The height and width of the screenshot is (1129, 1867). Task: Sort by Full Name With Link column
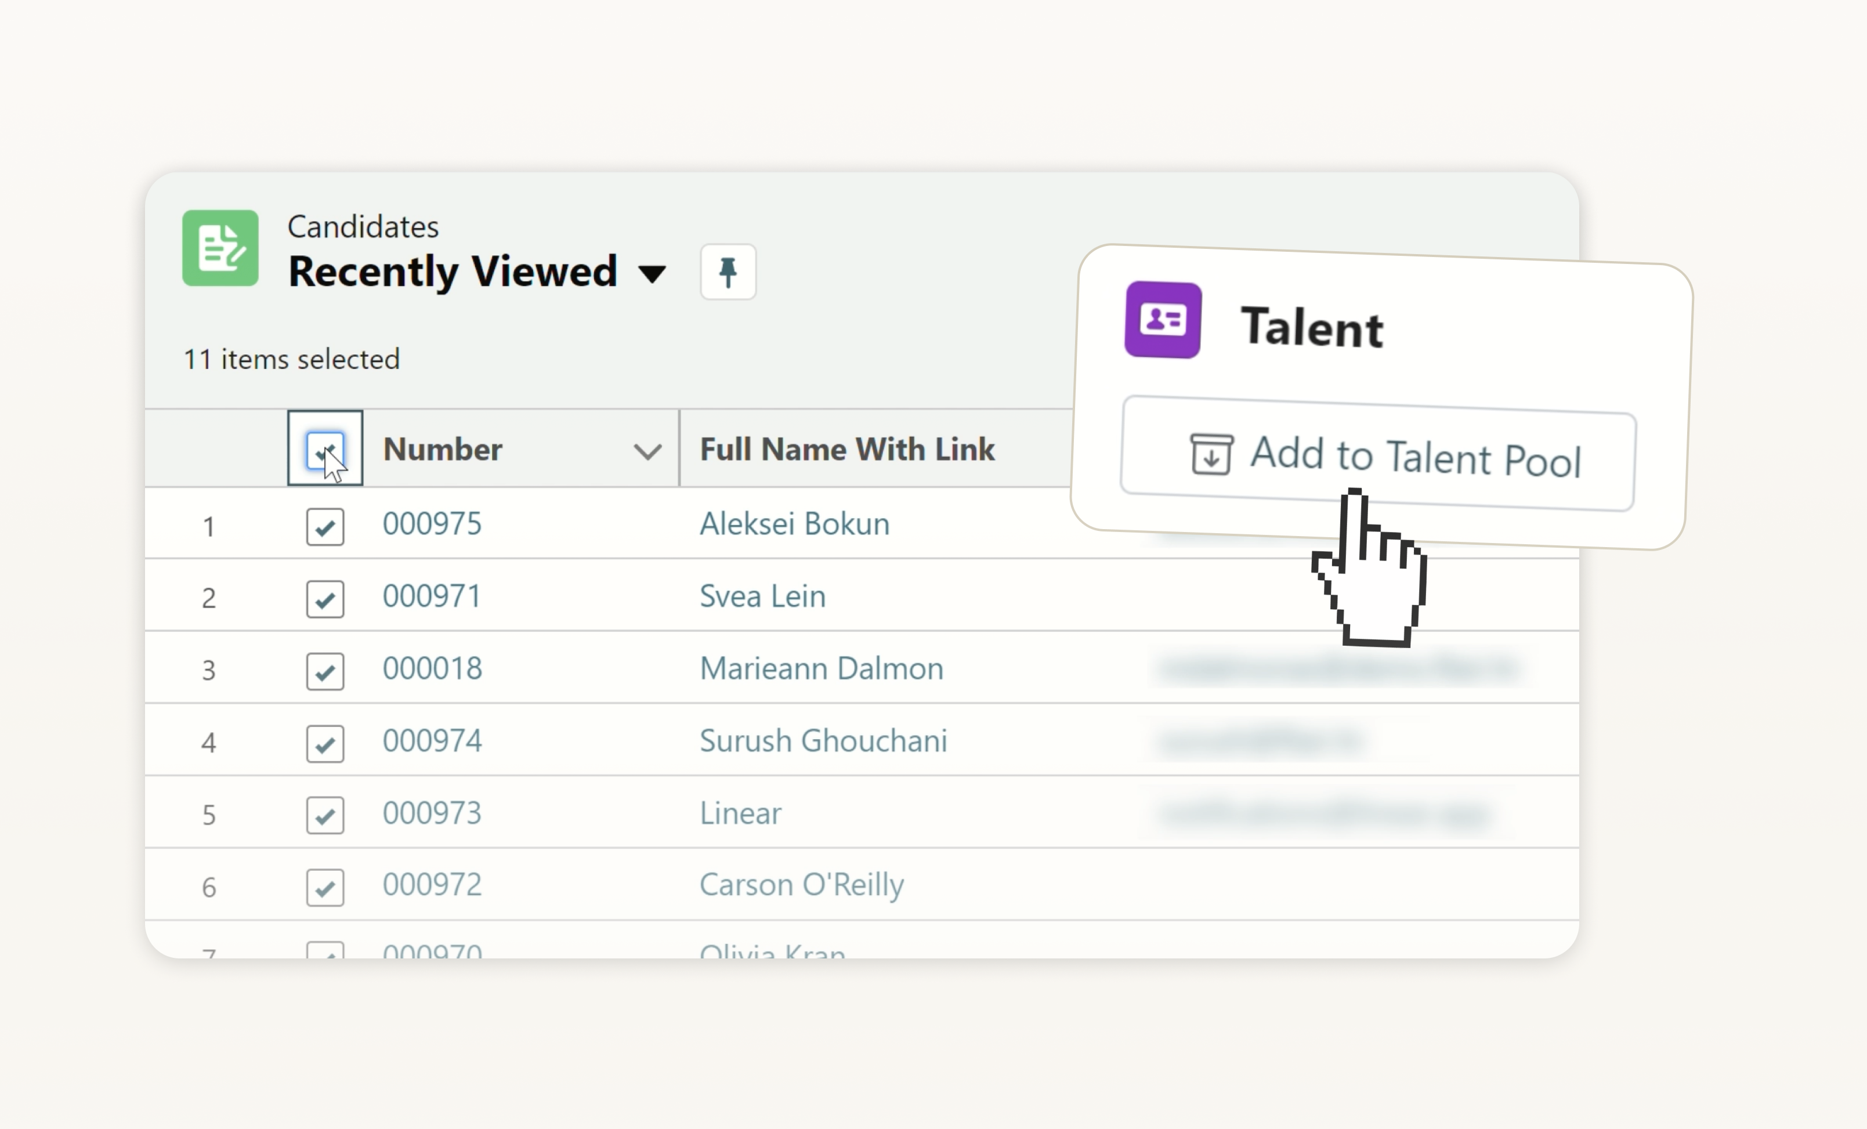[x=846, y=449]
